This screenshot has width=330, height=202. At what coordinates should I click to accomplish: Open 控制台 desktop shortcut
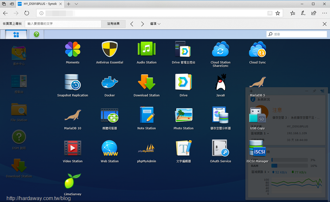[x=19, y=81]
